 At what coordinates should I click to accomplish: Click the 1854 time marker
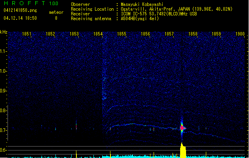(98, 34)
